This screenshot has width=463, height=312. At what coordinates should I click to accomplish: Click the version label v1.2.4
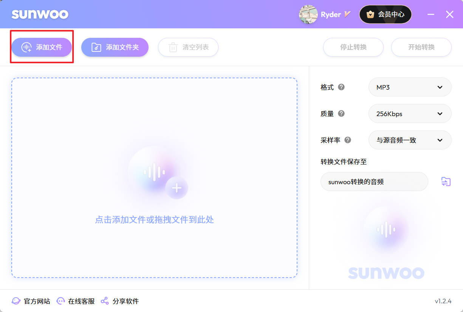pos(443,301)
